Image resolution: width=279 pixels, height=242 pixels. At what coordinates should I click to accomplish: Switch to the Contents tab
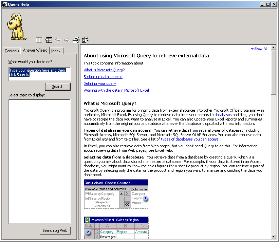coord(12,51)
